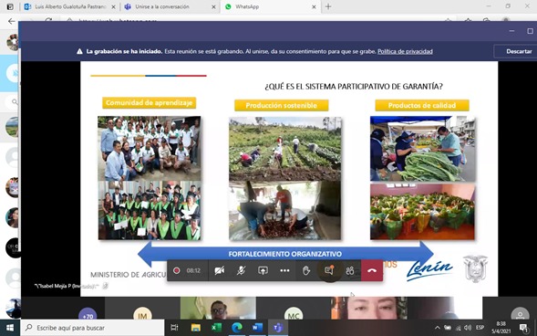537x336 pixels.
Task: Open the tab actions menu at far left of tab bar
Action: click(10, 6)
